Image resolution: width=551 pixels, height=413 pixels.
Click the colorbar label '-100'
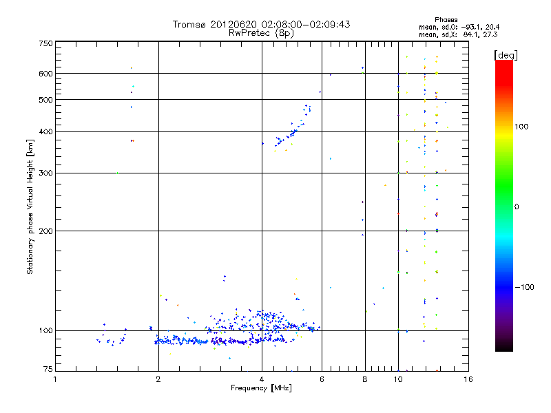click(524, 287)
